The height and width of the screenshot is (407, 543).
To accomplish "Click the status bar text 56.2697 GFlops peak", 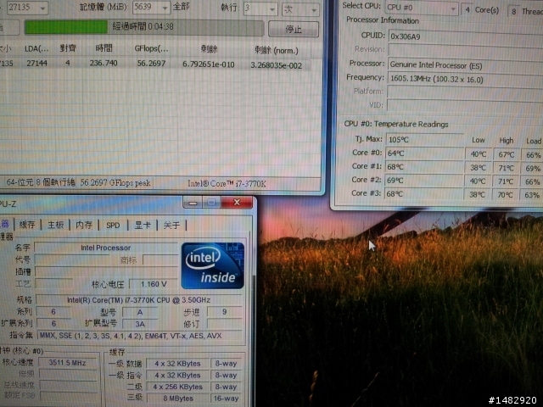I will coord(115,183).
